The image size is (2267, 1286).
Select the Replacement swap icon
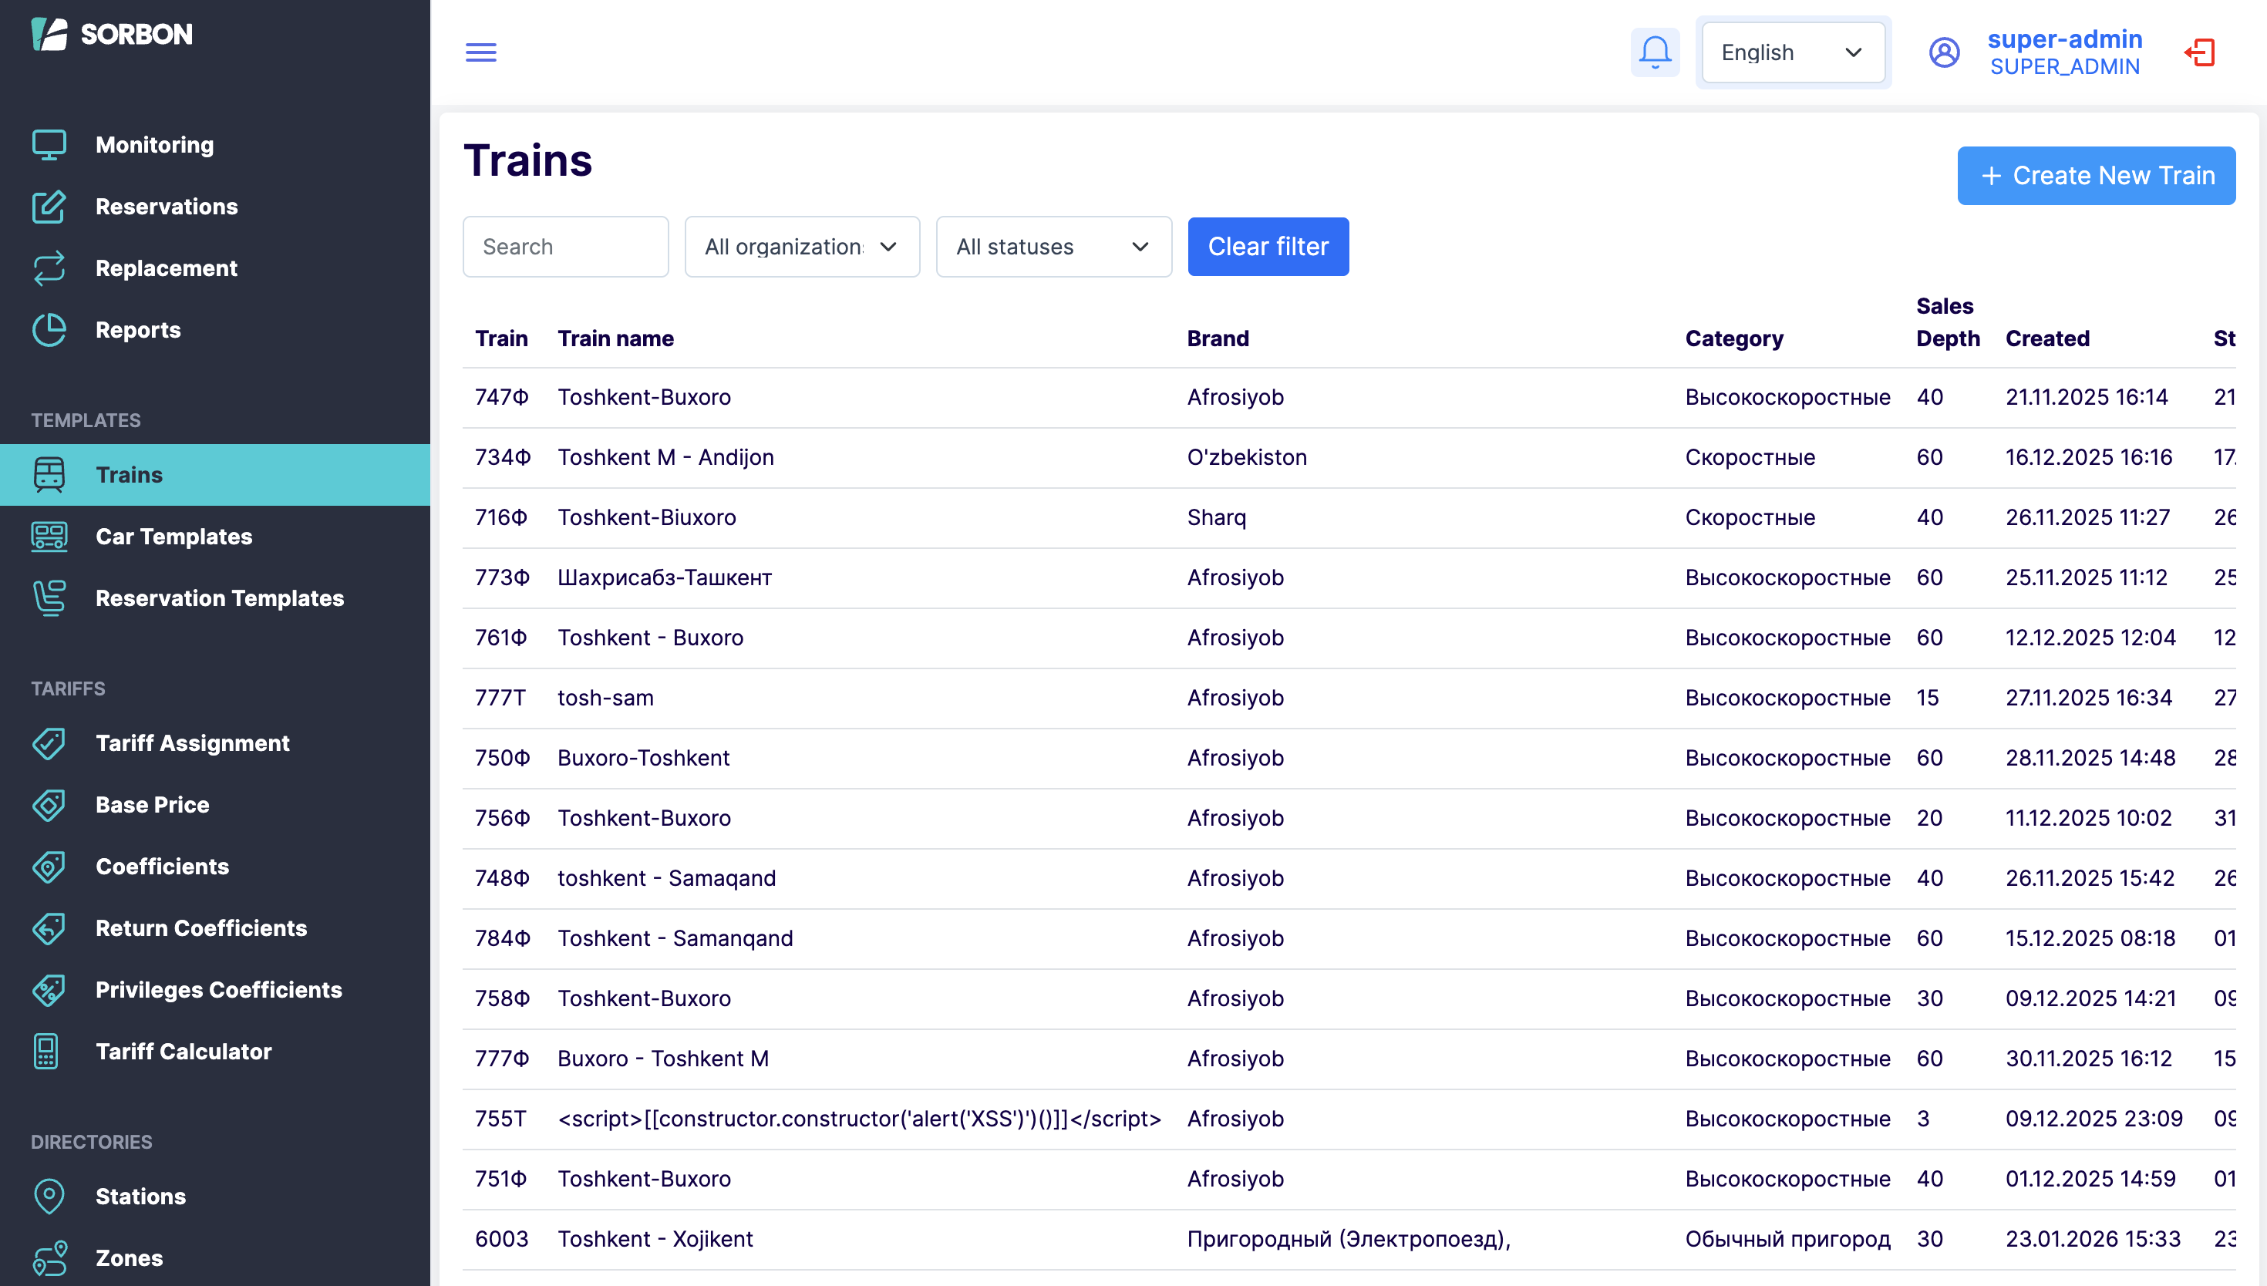49,268
